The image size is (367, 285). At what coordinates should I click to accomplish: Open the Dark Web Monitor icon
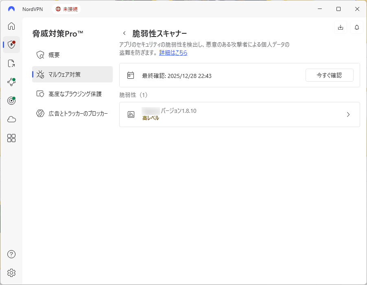(11, 100)
